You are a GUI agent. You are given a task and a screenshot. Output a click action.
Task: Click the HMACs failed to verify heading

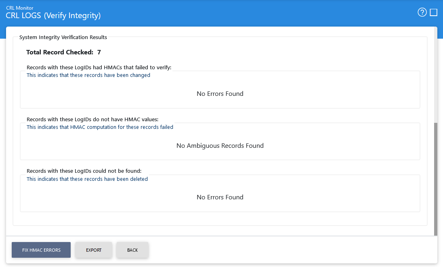pyautogui.click(x=99, y=67)
